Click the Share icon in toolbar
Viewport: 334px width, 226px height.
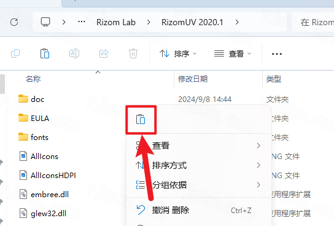tap(104, 53)
